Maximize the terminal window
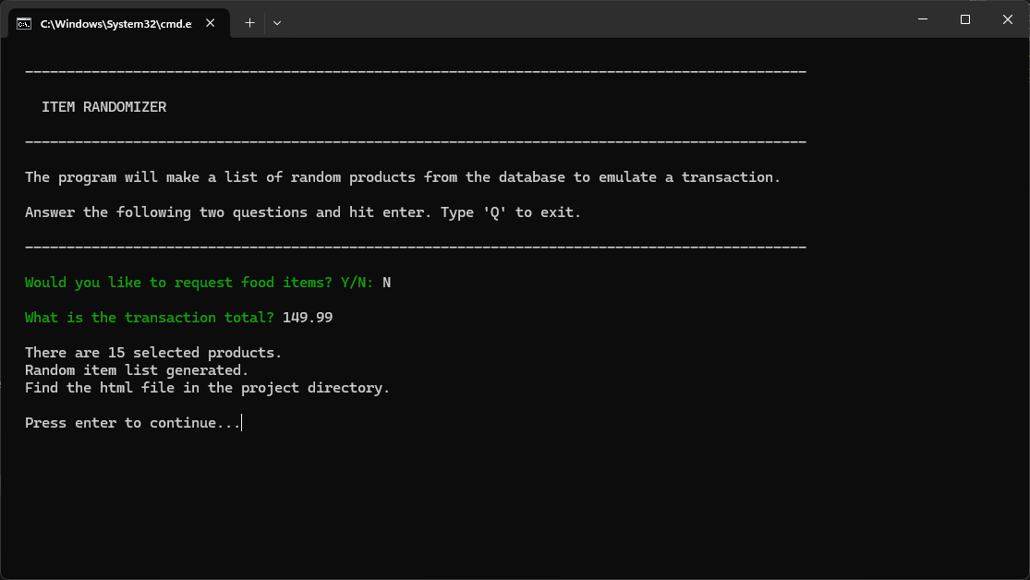 965,19
